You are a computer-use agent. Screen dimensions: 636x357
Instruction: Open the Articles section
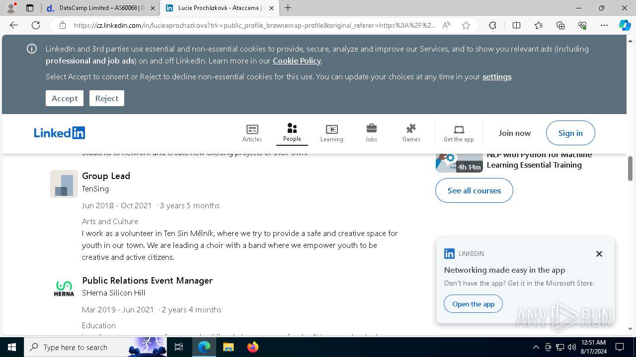pos(252,133)
